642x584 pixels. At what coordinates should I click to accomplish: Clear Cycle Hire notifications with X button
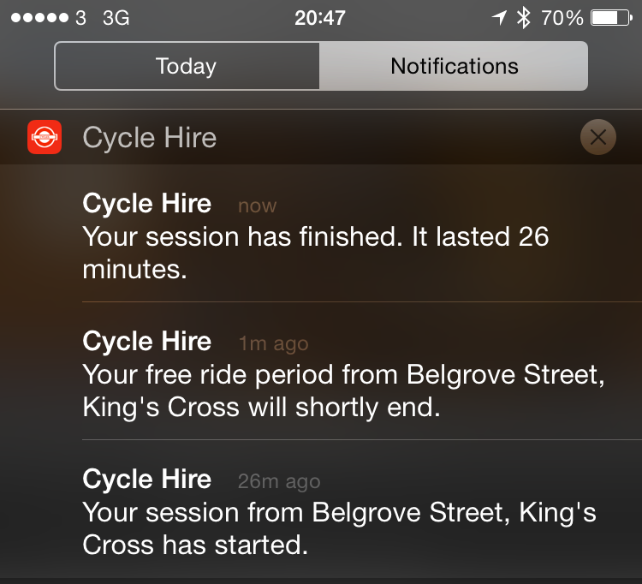[x=597, y=137]
